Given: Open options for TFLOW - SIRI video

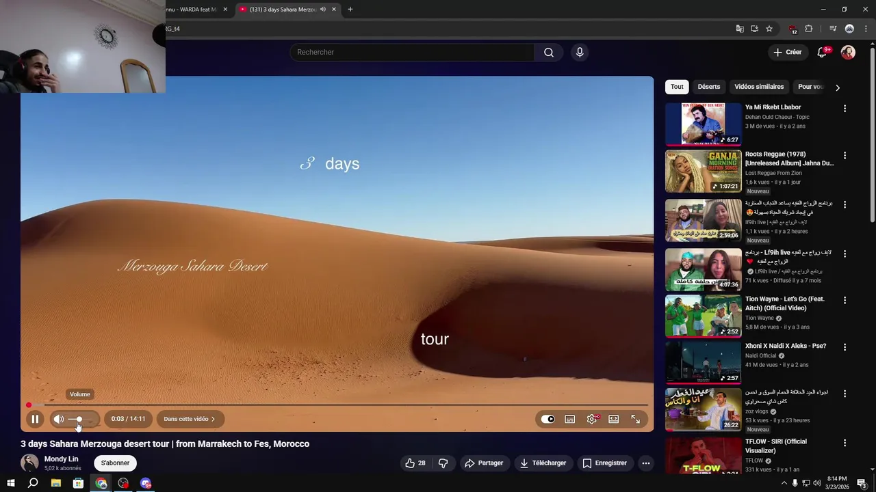Looking at the screenshot, I should click(845, 443).
